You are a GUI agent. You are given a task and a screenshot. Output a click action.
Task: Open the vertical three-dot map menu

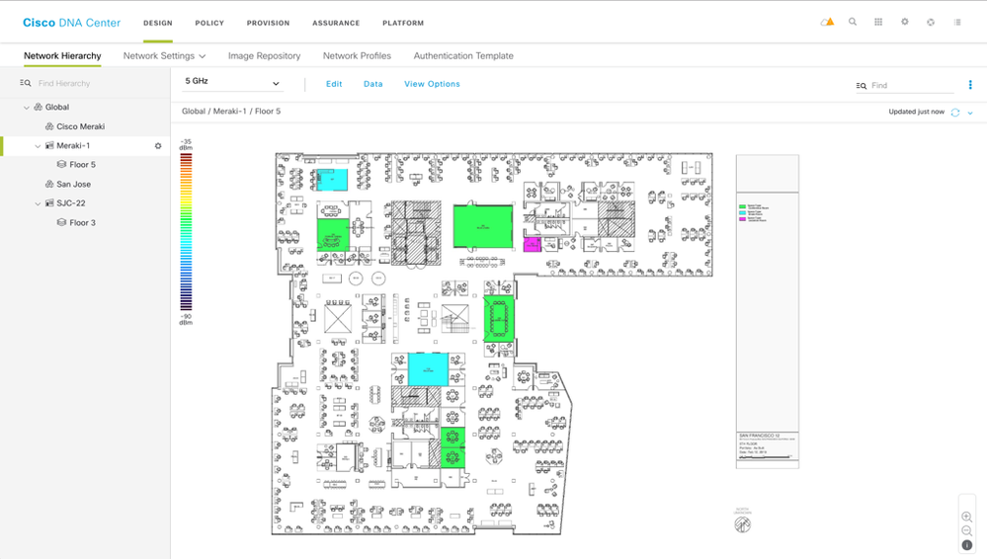[x=970, y=85]
